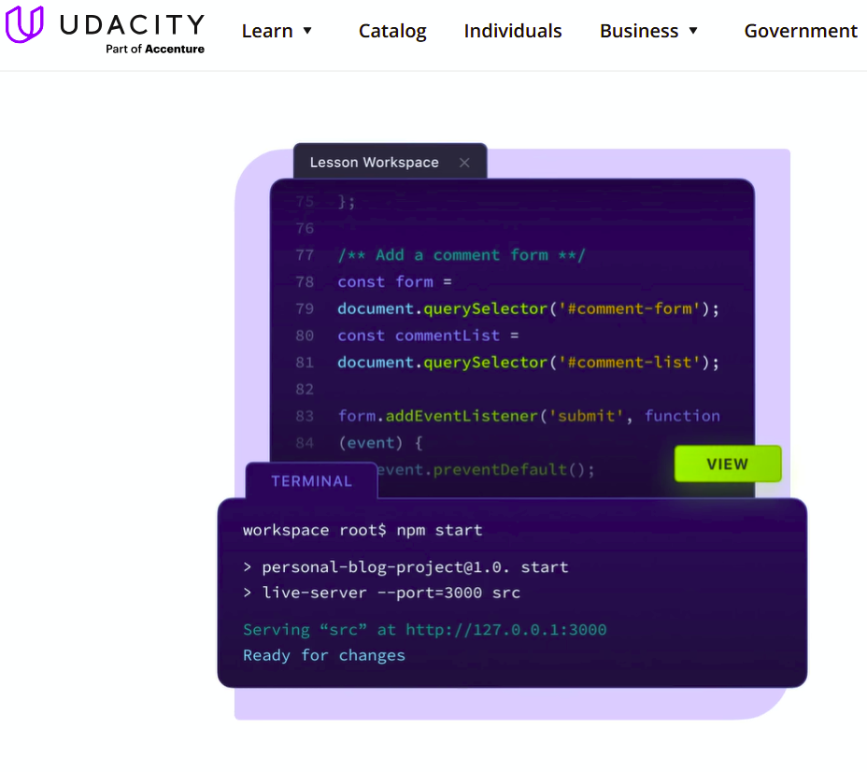Click the arrow next to Business

pos(693,31)
